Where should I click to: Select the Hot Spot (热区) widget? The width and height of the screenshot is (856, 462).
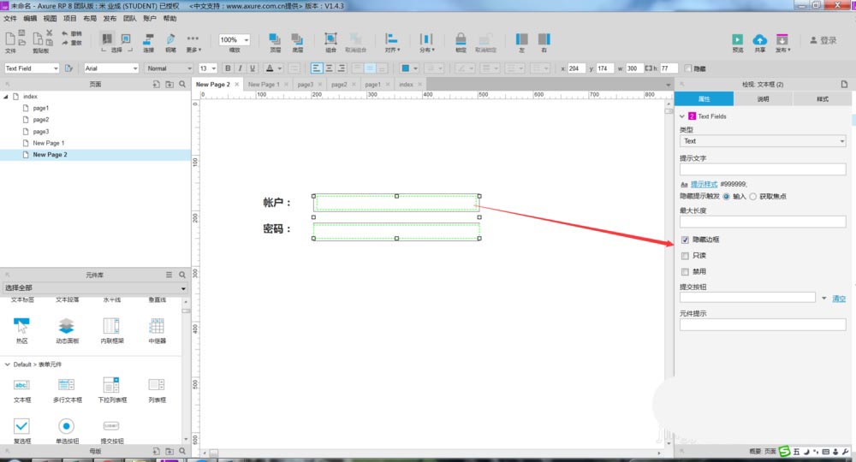pyautogui.click(x=22, y=330)
